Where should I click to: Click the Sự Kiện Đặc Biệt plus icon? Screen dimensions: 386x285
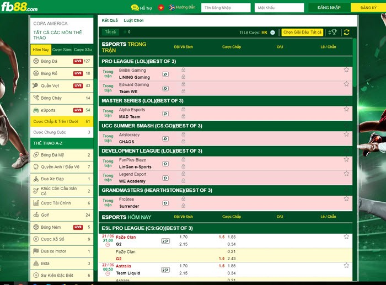tap(36, 275)
